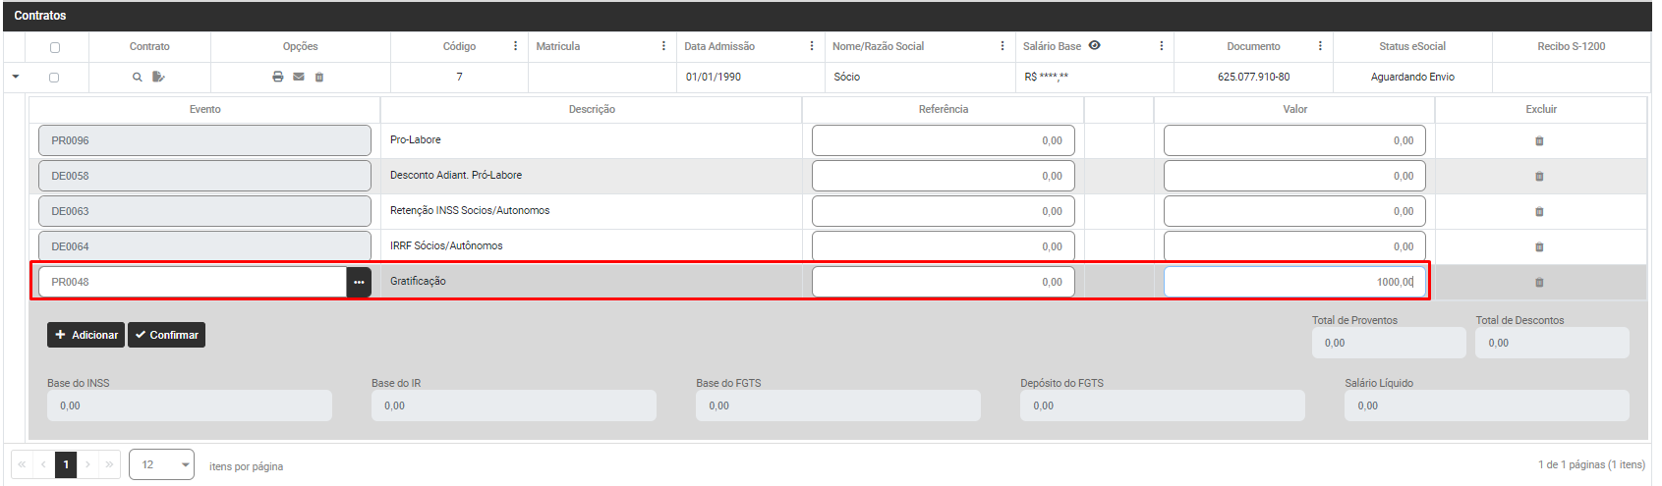Click the envelope email icon
The image size is (1662, 486).
(299, 77)
